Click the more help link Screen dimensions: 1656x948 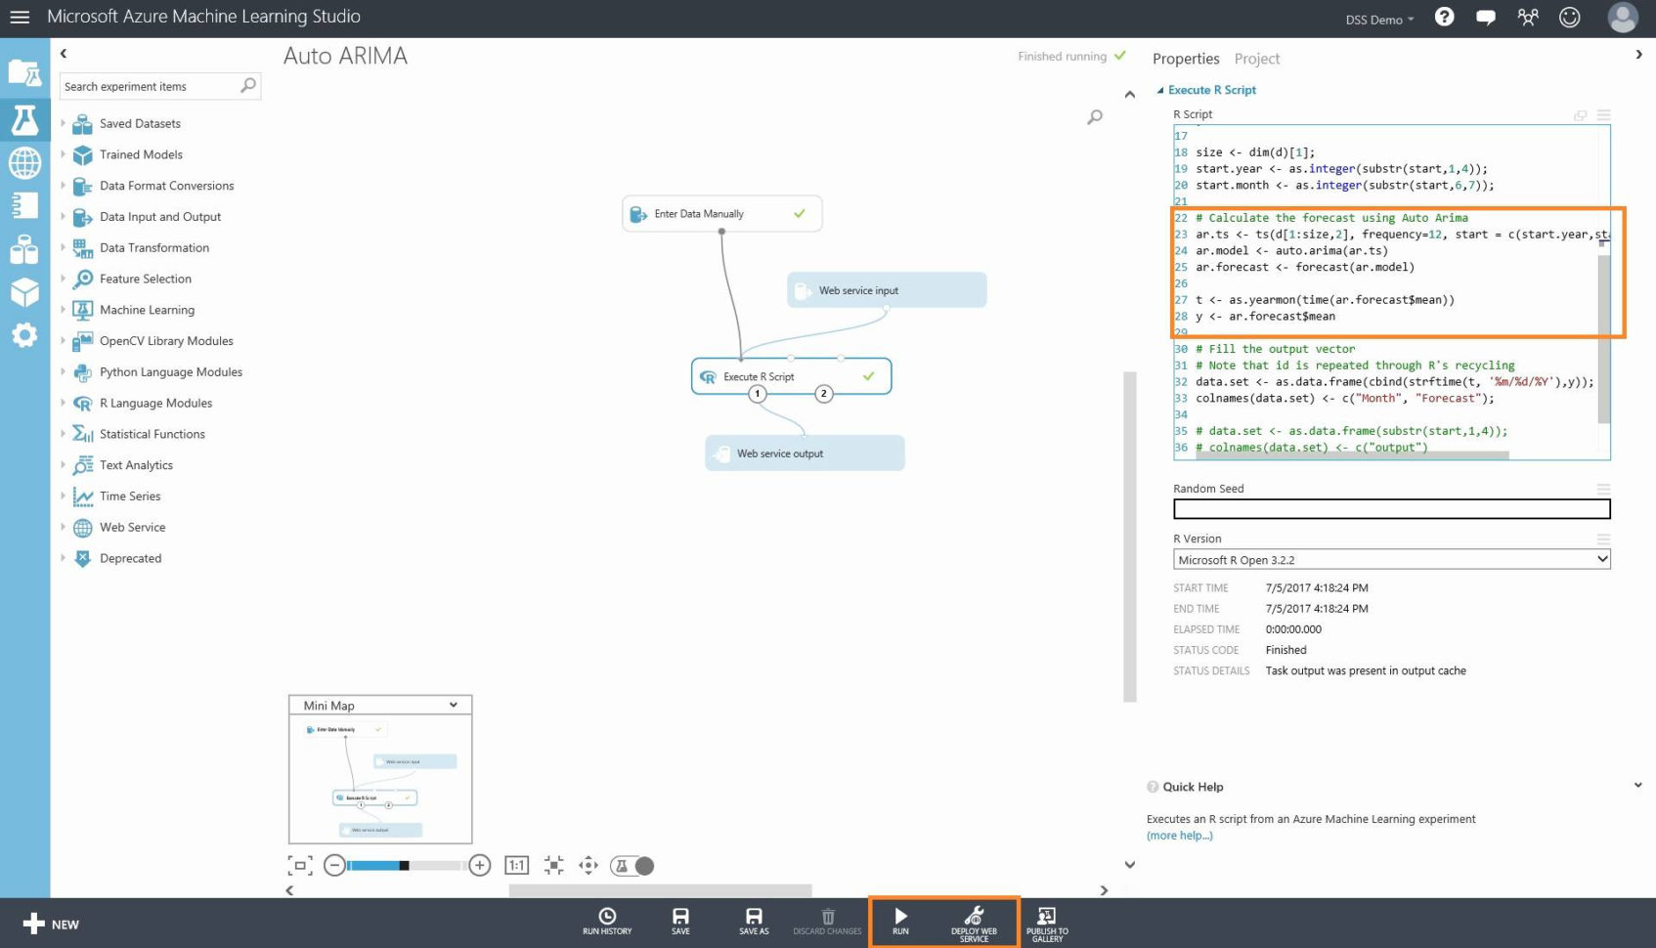1179,836
